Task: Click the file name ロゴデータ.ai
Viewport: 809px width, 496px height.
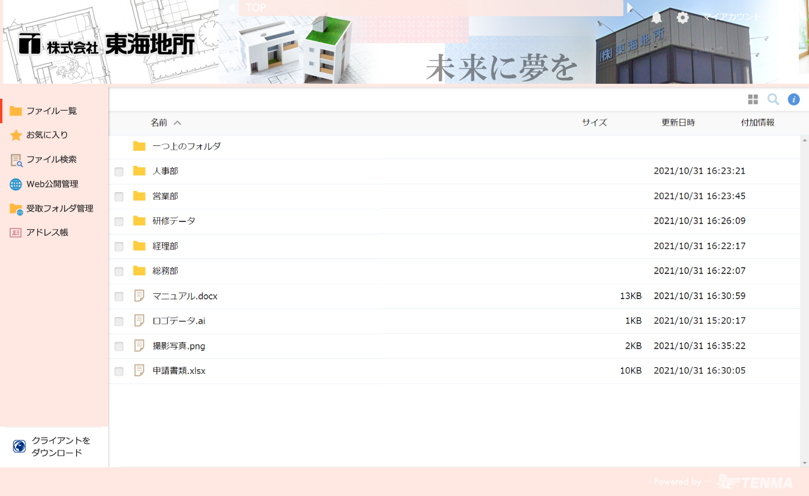Action: pyautogui.click(x=179, y=321)
